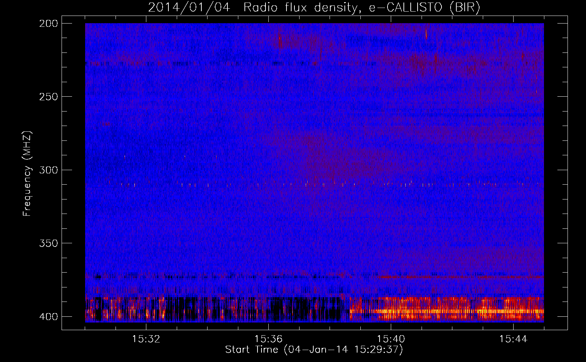Click the 350 frequency tick label
Viewport: 586px width, 362px height.
click(x=49, y=243)
